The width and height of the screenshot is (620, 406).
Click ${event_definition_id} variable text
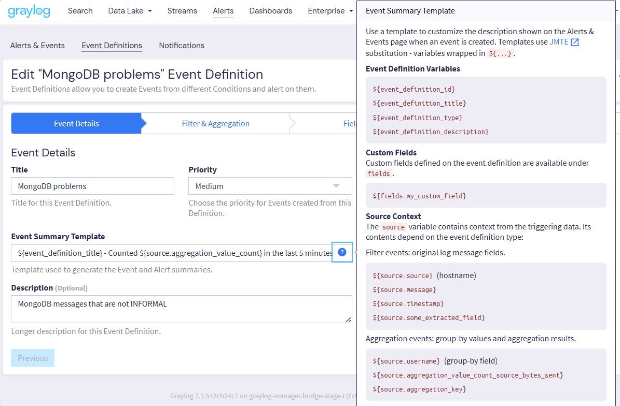pyautogui.click(x=414, y=90)
